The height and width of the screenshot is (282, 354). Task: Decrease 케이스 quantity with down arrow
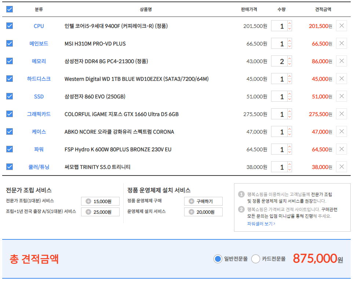(289, 134)
